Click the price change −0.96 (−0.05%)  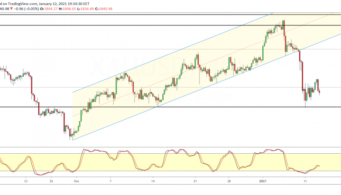click(x=26, y=9)
